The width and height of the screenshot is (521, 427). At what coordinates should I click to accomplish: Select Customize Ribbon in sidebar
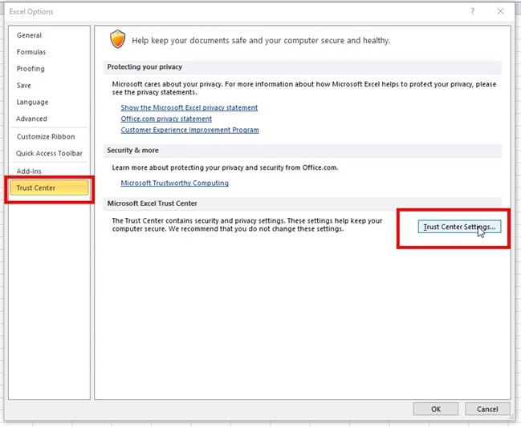point(46,136)
